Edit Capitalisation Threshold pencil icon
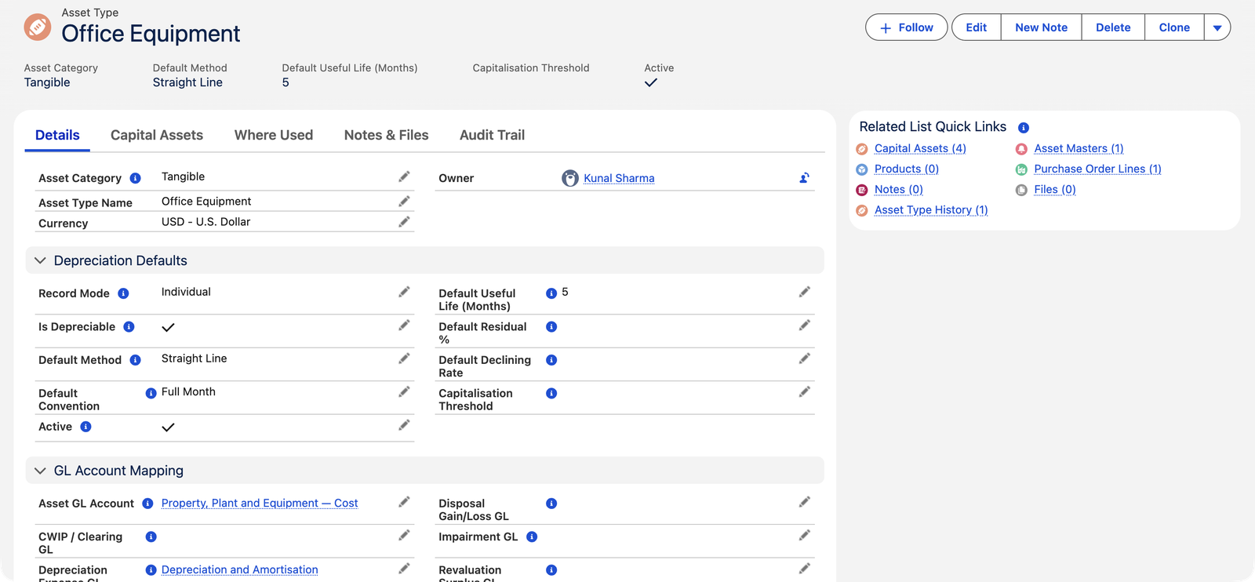This screenshot has width=1255, height=582. 804,391
